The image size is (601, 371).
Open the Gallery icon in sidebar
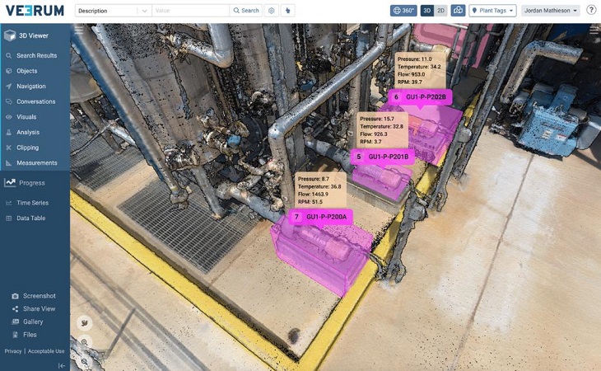tap(15, 322)
